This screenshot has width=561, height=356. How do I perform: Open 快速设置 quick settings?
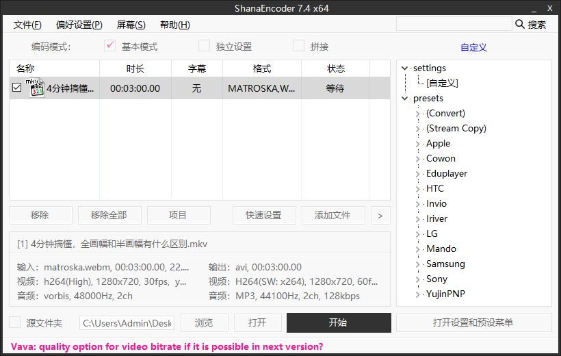tap(264, 215)
